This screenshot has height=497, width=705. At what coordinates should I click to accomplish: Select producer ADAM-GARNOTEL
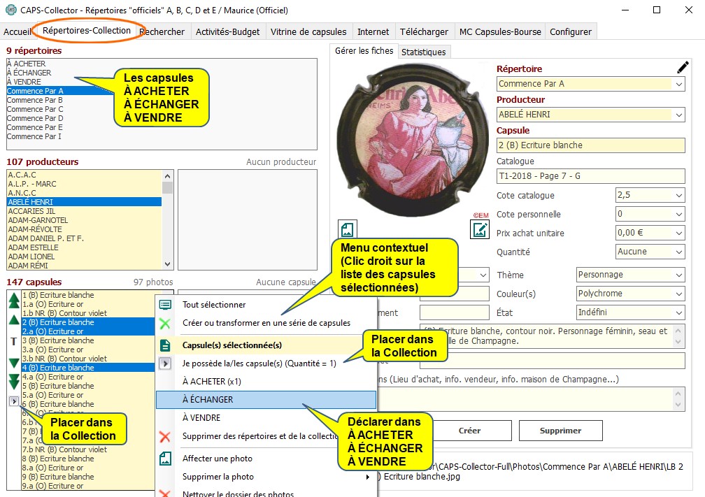pos(85,220)
